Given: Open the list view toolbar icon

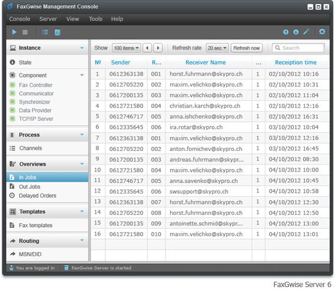Looking at the screenshot, I should [x=45, y=32].
